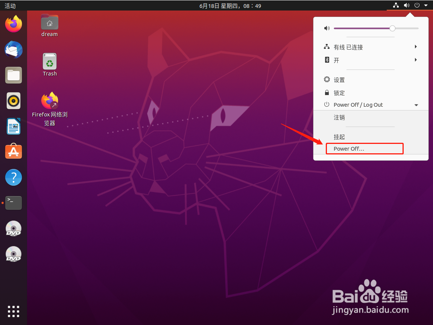Open the dream home folder on desktop
This screenshot has width=433, height=325.
(50, 26)
